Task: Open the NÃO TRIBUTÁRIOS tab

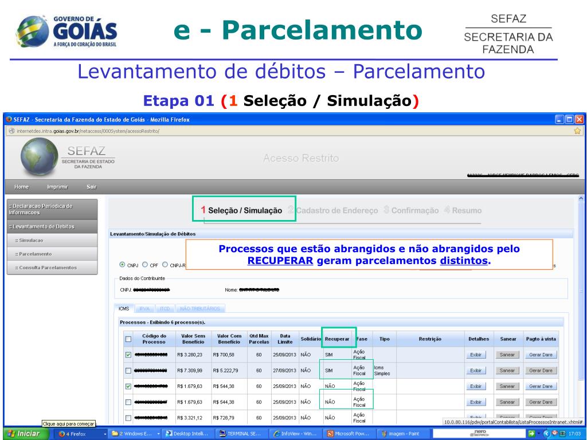Action: click(x=200, y=309)
